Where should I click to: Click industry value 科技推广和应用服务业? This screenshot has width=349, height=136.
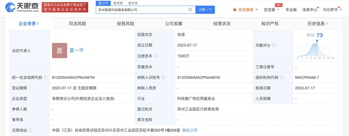click(x=196, y=99)
